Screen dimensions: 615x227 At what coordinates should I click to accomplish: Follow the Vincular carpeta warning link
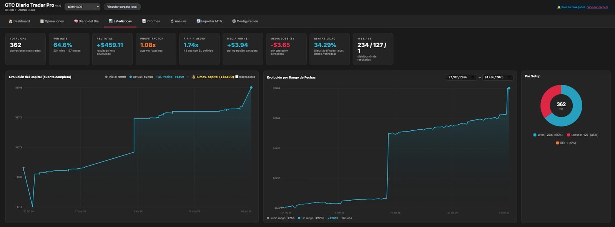coord(598,7)
